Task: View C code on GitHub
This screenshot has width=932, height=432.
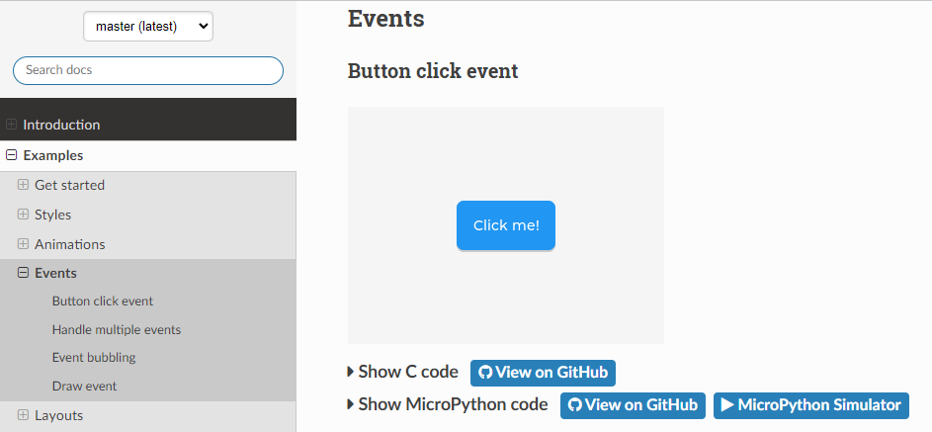Action: tap(543, 373)
